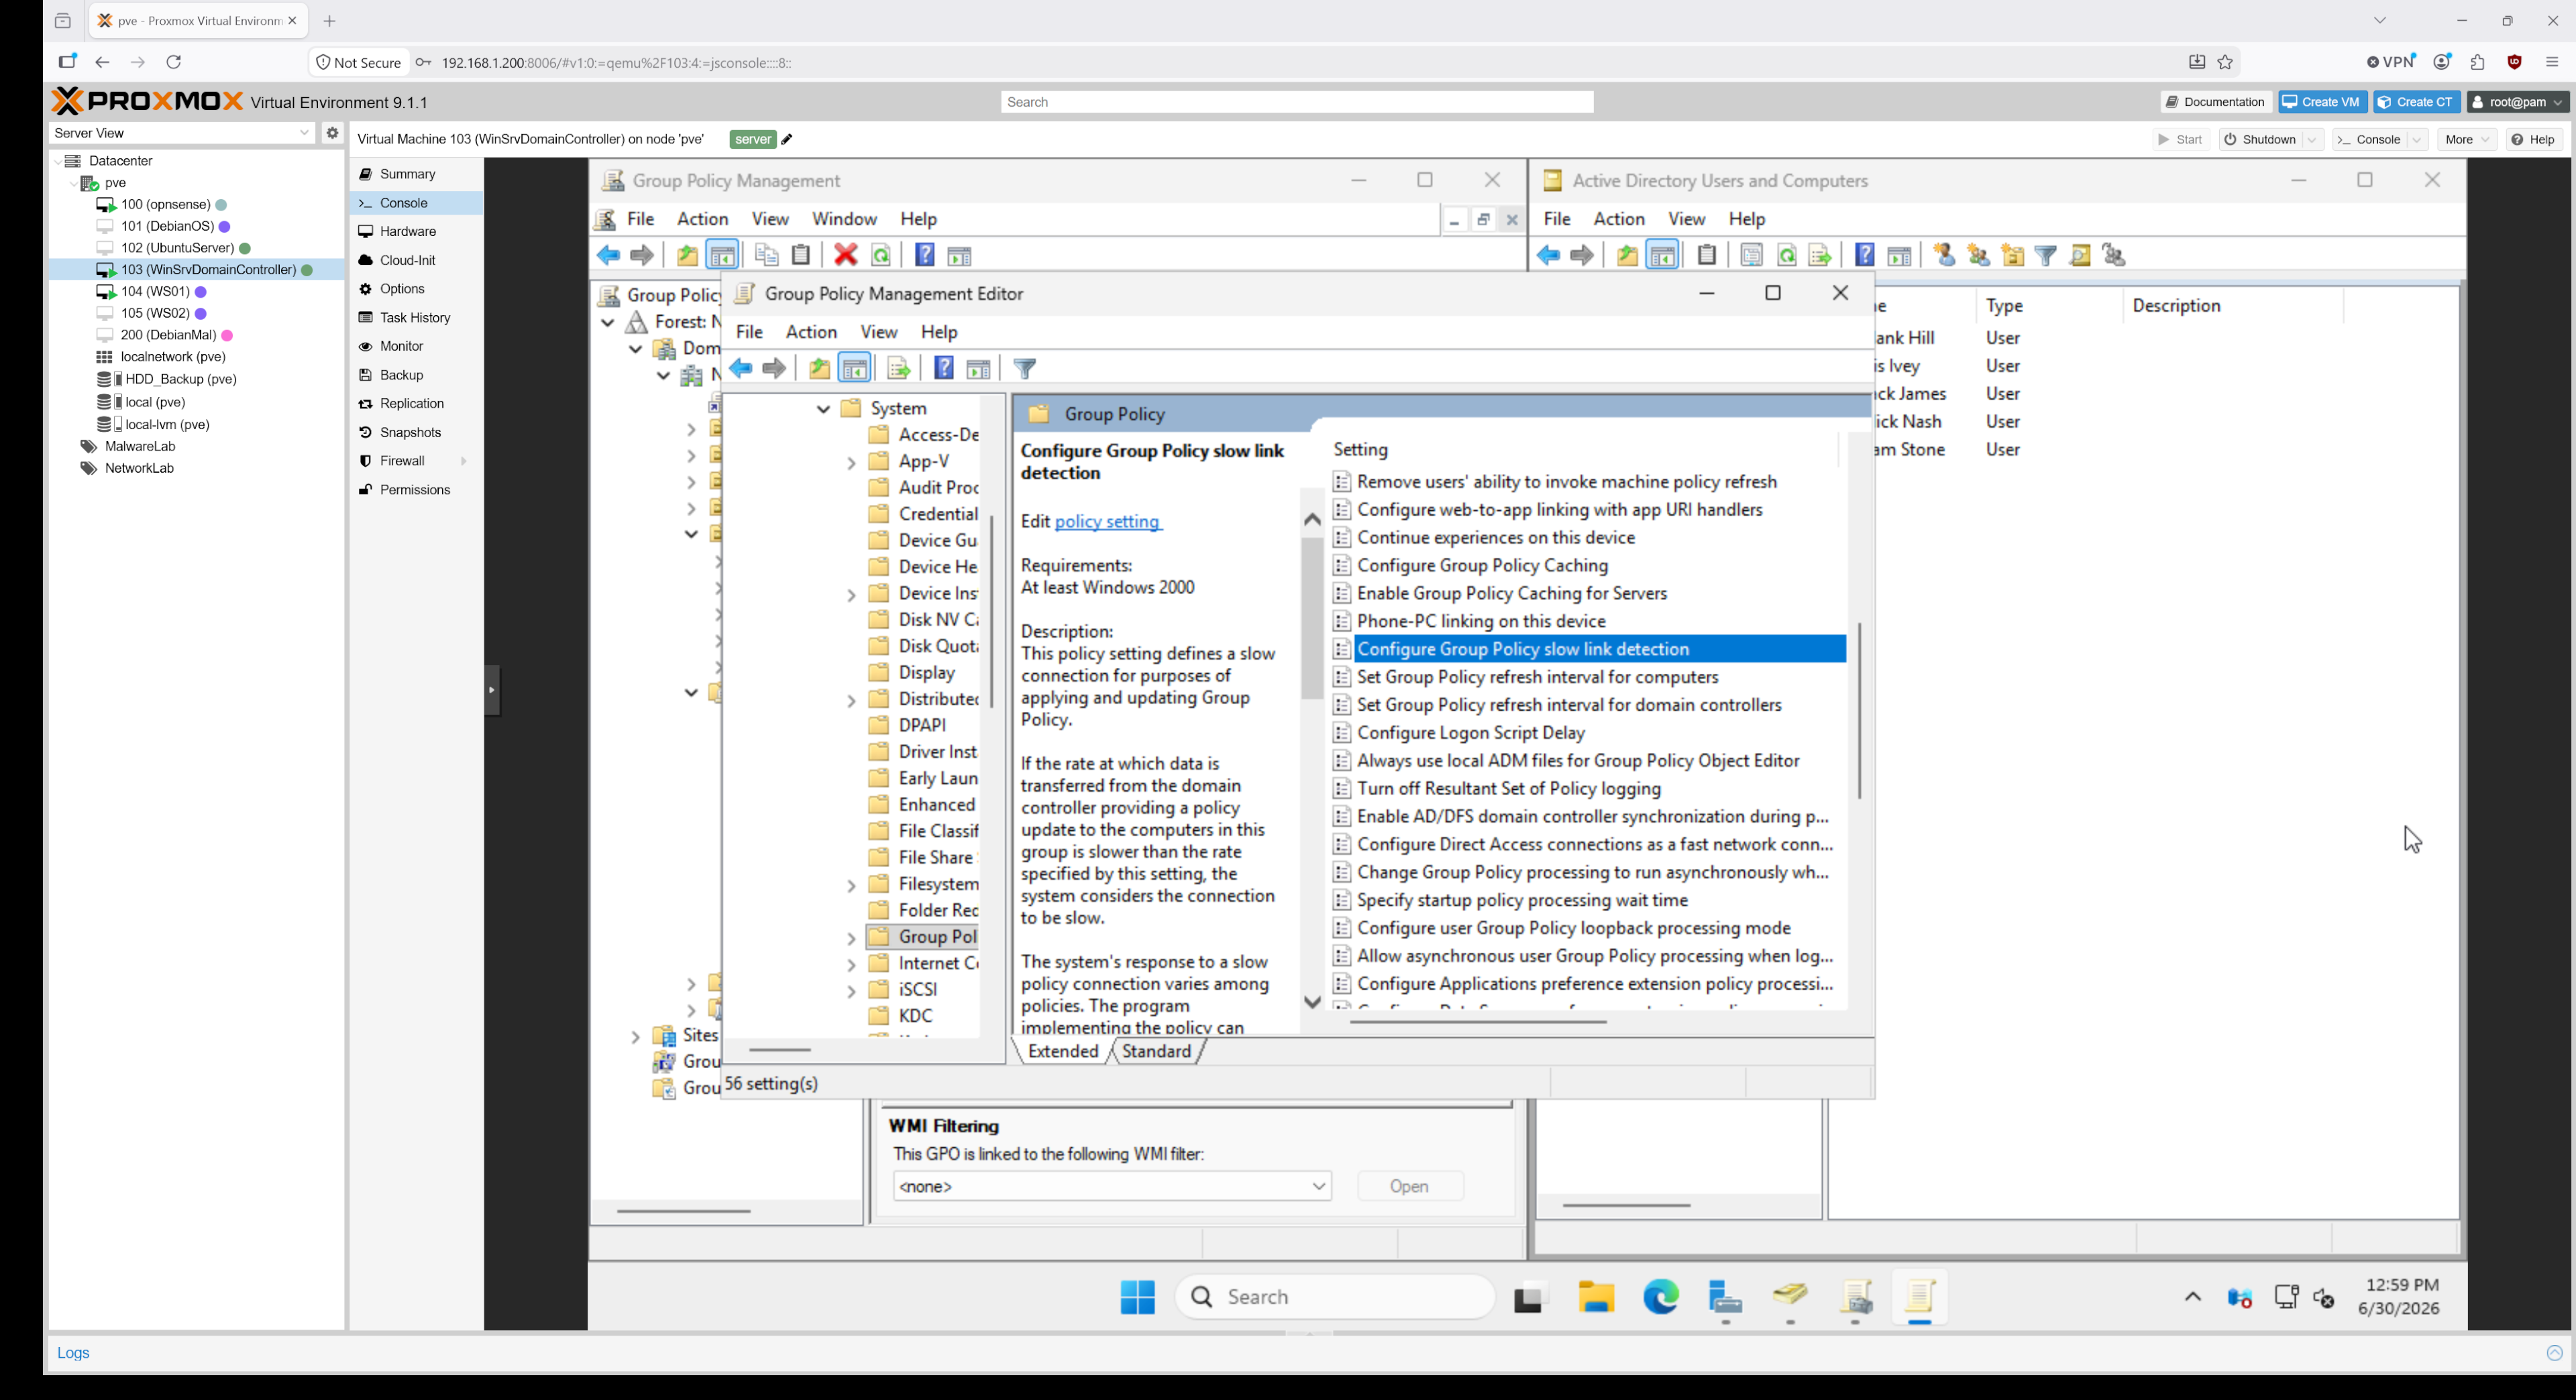2576x1400 pixels.
Task: Click the filter icon in Group Policy Management Editor toolbar
Action: click(x=1024, y=369)
